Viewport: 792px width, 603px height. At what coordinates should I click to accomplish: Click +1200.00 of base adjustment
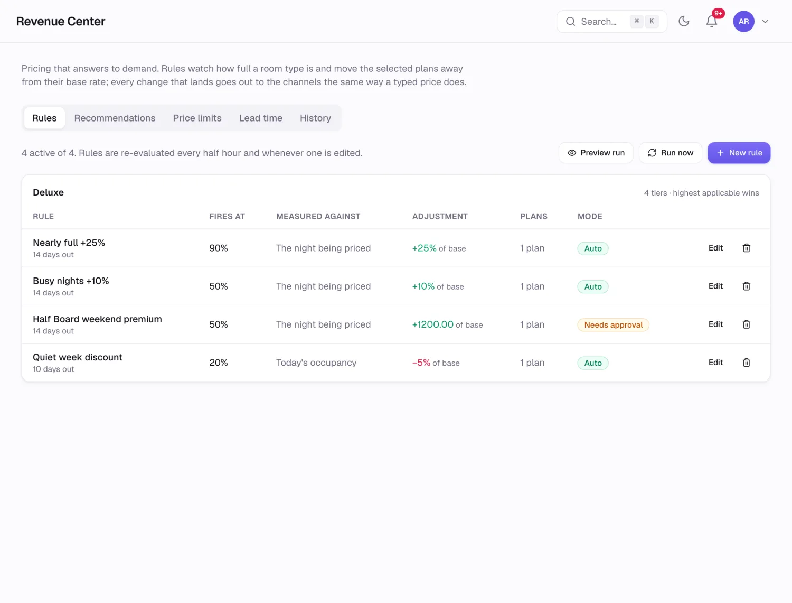click(x=447, y=324)
